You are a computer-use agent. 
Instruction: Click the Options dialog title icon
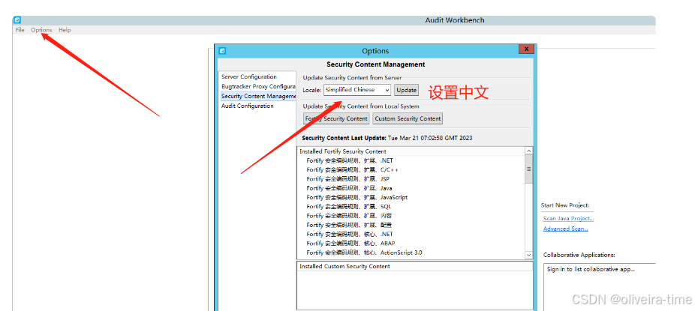coord(222,51)
